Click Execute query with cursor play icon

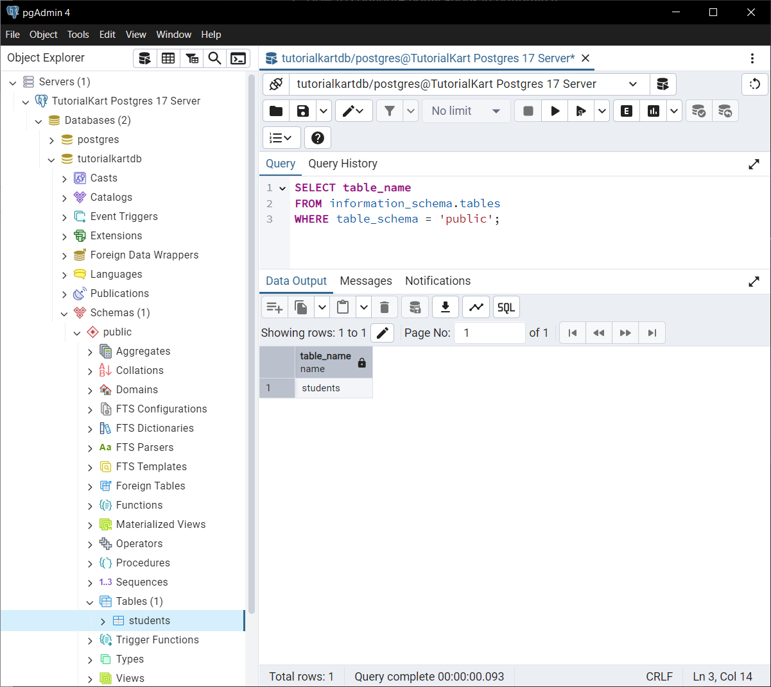click(x=581, y=111)
